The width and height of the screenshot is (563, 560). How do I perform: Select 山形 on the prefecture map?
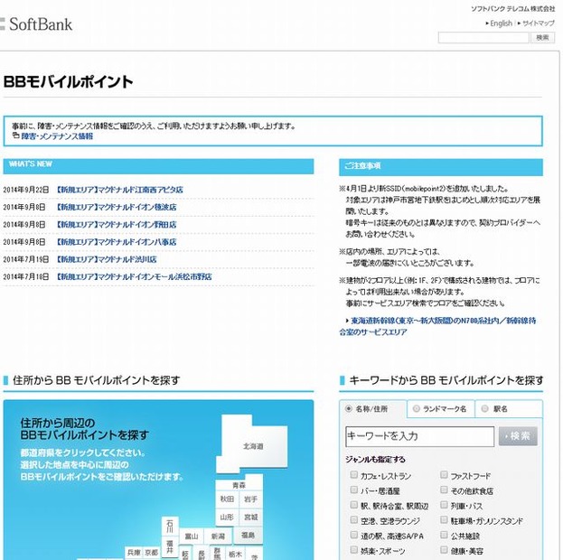coord(227,518)
